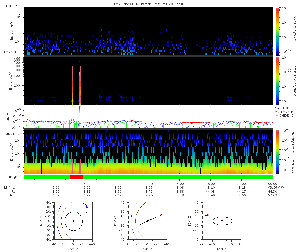The height and width of the screenshot is (252, 303).
Task: Open the KSM-X versus KSM-Y orbit plot
Action: point(73,220)
